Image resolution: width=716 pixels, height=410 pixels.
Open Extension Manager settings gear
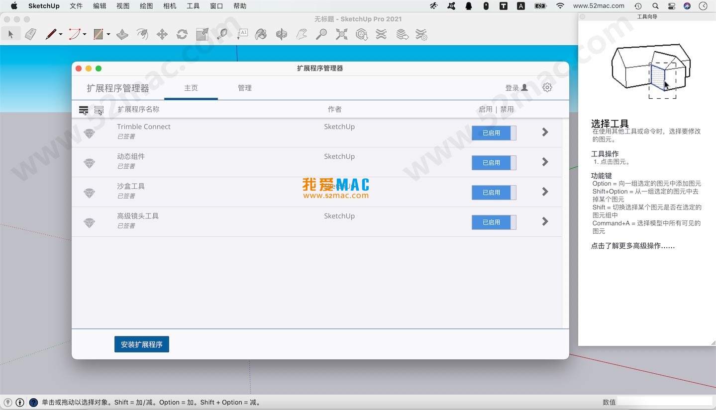547,87
